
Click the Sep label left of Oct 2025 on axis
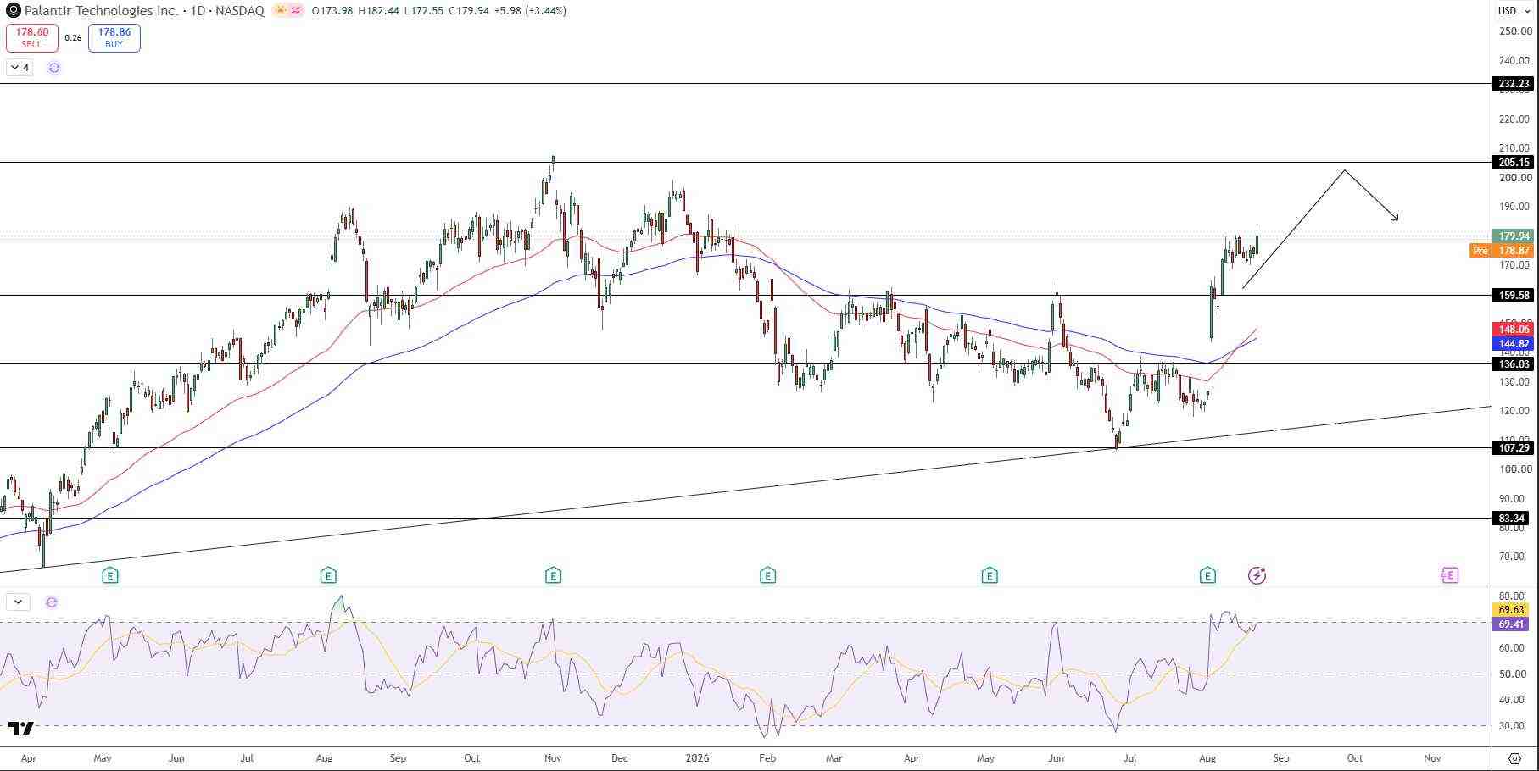click(x=398, y=758)
